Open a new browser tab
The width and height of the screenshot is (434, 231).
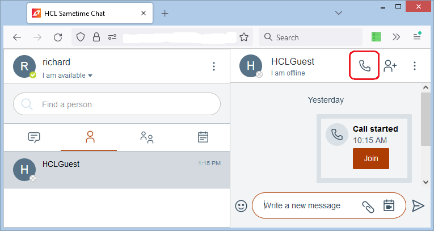165,14
